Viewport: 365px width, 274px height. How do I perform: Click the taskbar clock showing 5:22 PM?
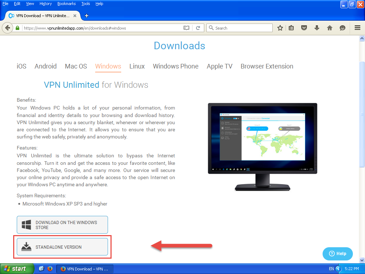(x=352, y=269)
